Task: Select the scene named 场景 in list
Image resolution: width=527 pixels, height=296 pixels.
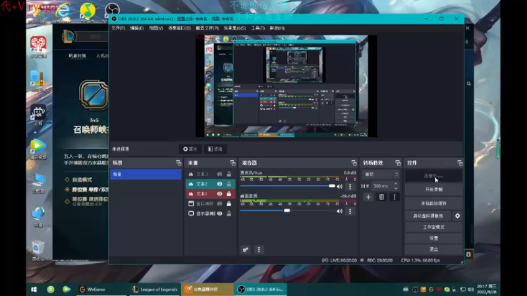Action: (x=146, y=174)
